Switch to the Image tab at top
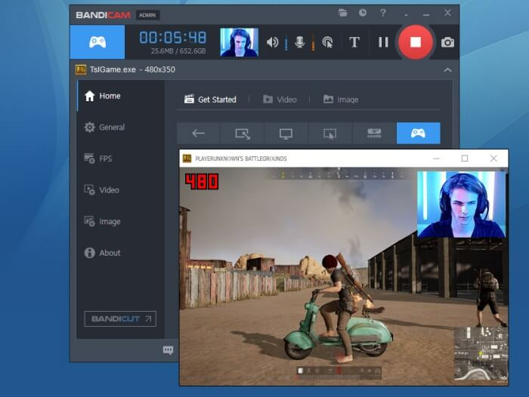 341,100
